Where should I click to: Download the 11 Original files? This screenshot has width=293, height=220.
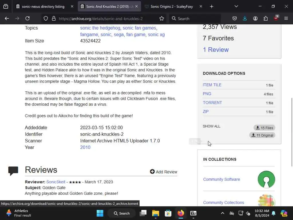click(x=262, y=135)
